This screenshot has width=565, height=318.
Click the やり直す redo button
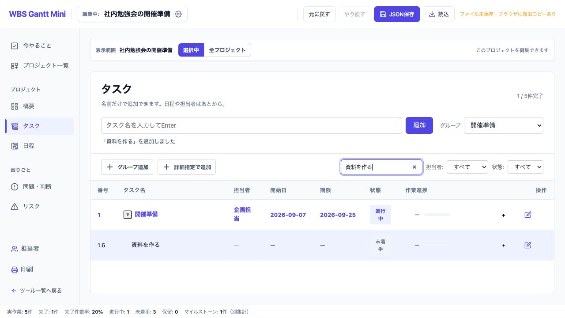coord(355,14)
